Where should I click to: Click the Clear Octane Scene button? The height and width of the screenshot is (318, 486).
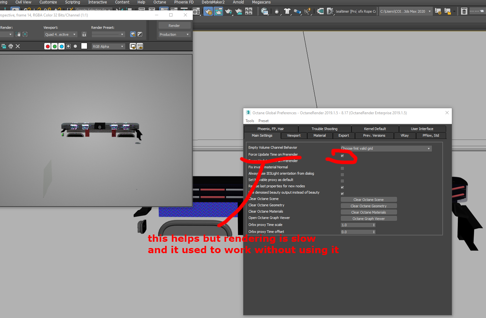(x=369, y=200)
